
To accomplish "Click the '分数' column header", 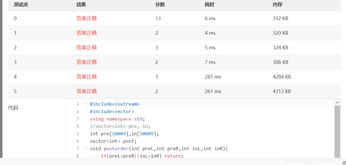I will tap(160, 5).
